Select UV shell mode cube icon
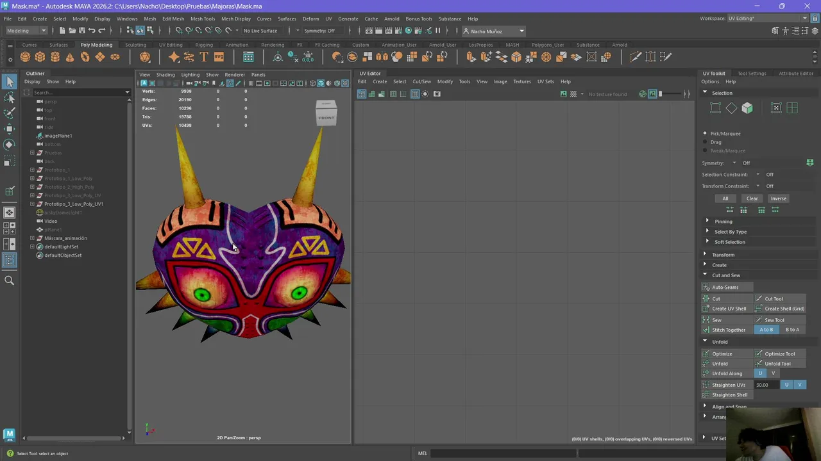Image resolution: width=821 pixels, height=461 pixels. pos(747,108)
